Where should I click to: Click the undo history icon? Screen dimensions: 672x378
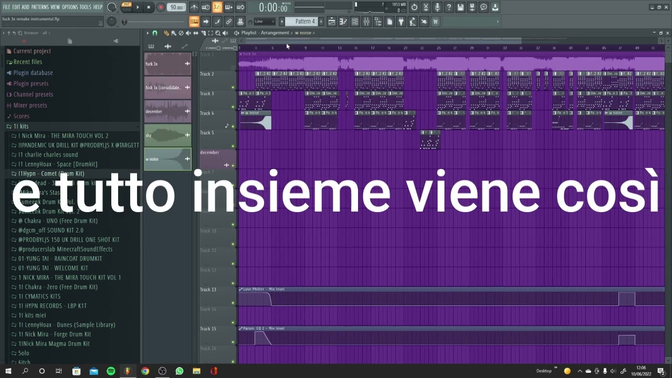point(414,7)
